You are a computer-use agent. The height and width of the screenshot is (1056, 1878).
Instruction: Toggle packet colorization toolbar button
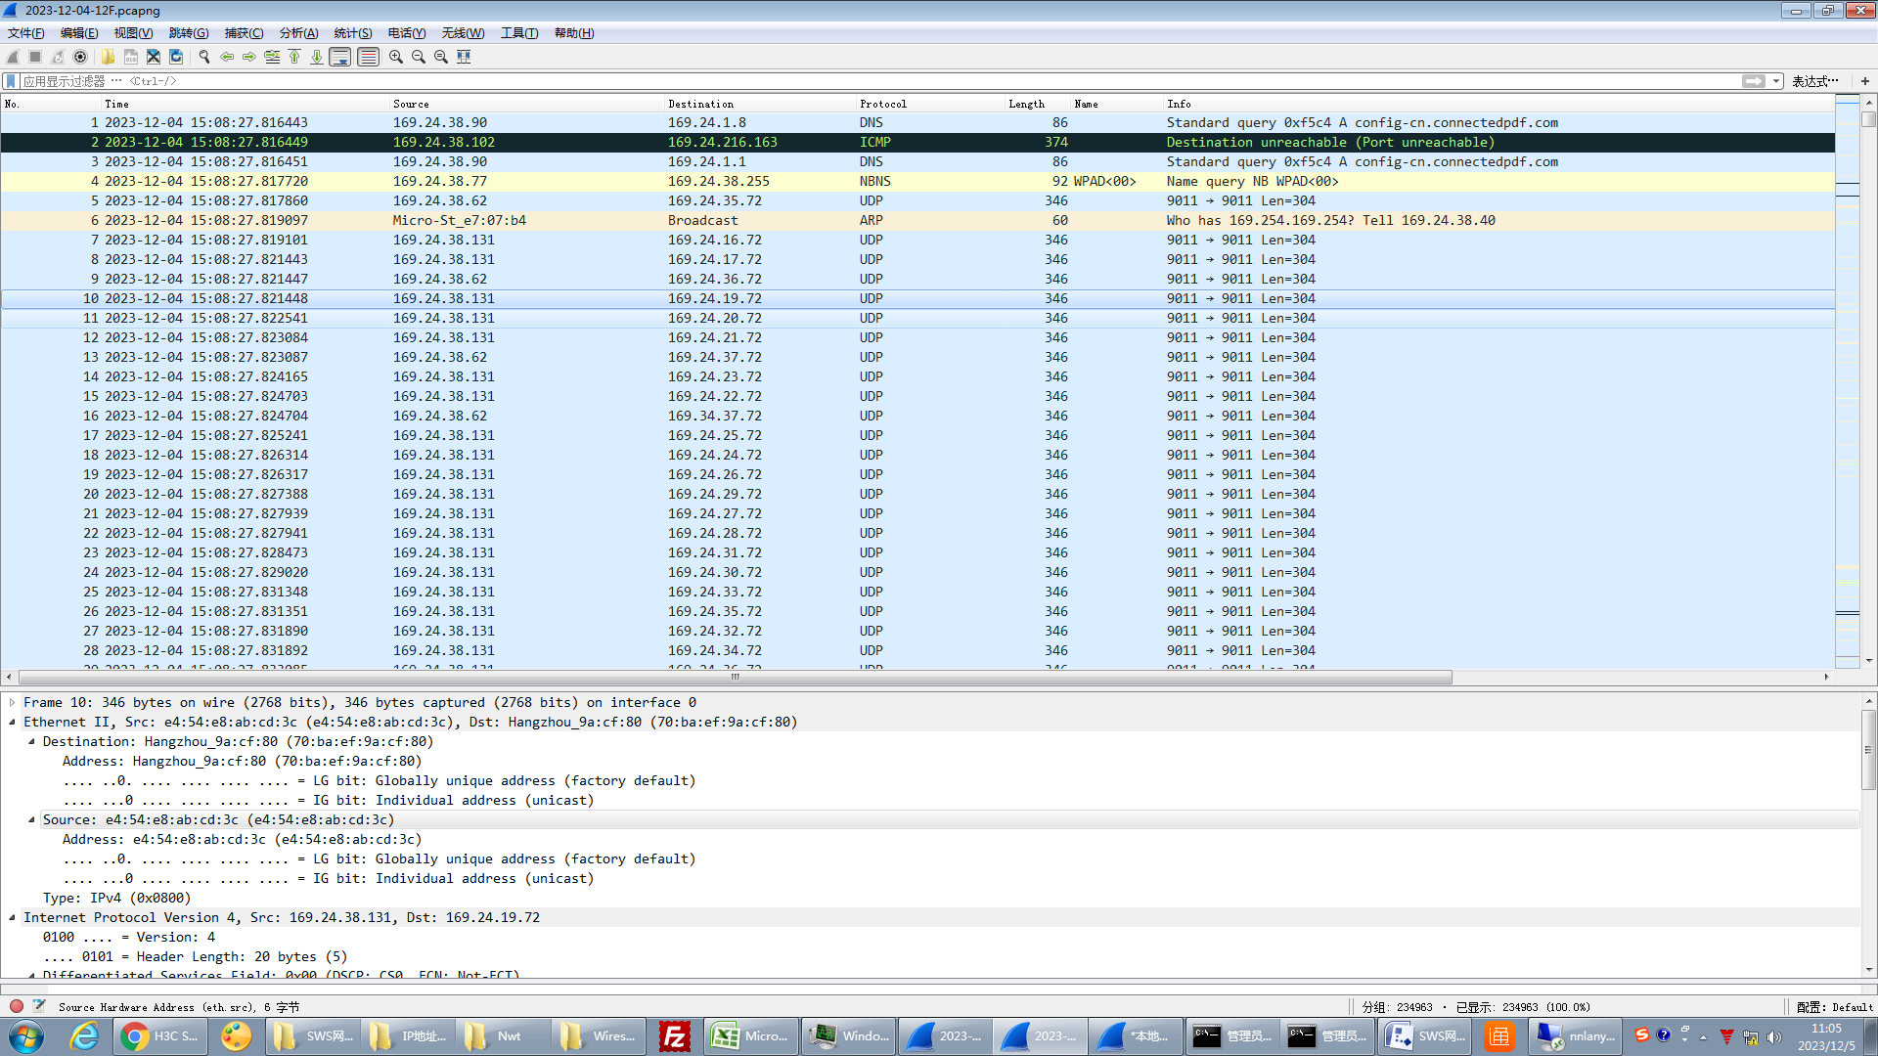click(368, 57)
